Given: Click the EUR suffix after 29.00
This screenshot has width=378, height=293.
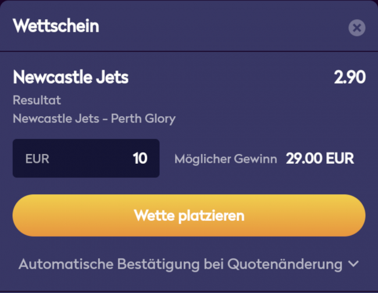Looking at the screenshot, I should point(342,159).
